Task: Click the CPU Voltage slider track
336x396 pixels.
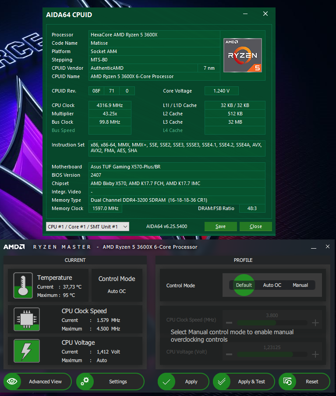Action: point(272,354)
